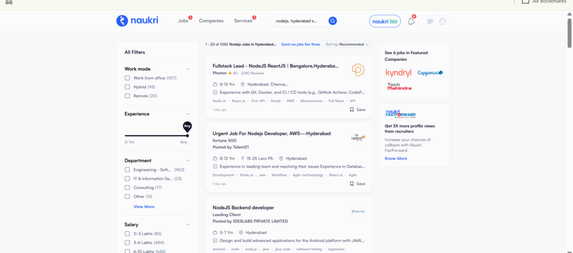Check the IT & Information Security department filter
Screen dimensions: 573x253
[x=127, y=179]
